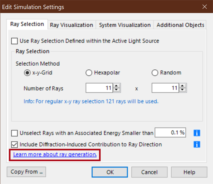This screenshot has width=213, height=184.
Task: Increase second Number of Rays spinner
Action: 182,86
